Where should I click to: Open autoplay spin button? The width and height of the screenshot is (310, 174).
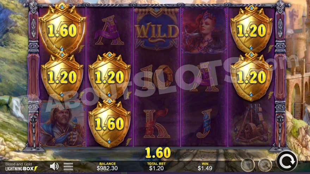(x=265, y=165)
